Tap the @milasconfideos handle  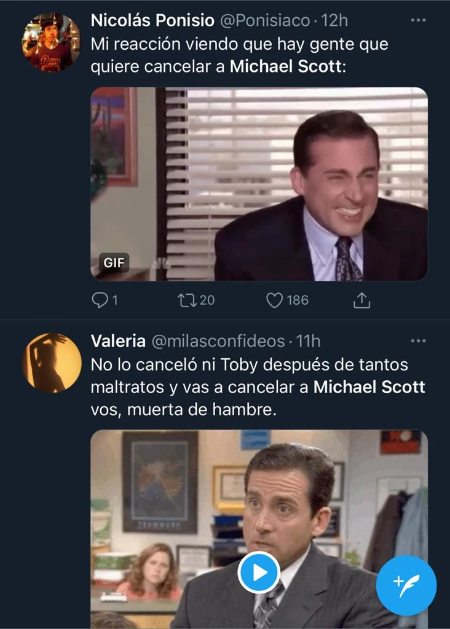218,340
